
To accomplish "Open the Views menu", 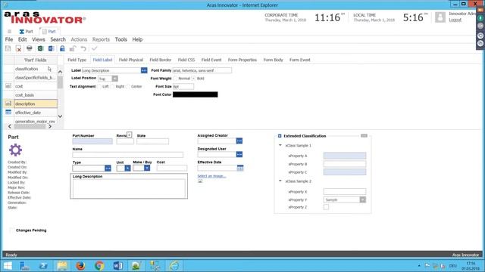I will 39,39.
